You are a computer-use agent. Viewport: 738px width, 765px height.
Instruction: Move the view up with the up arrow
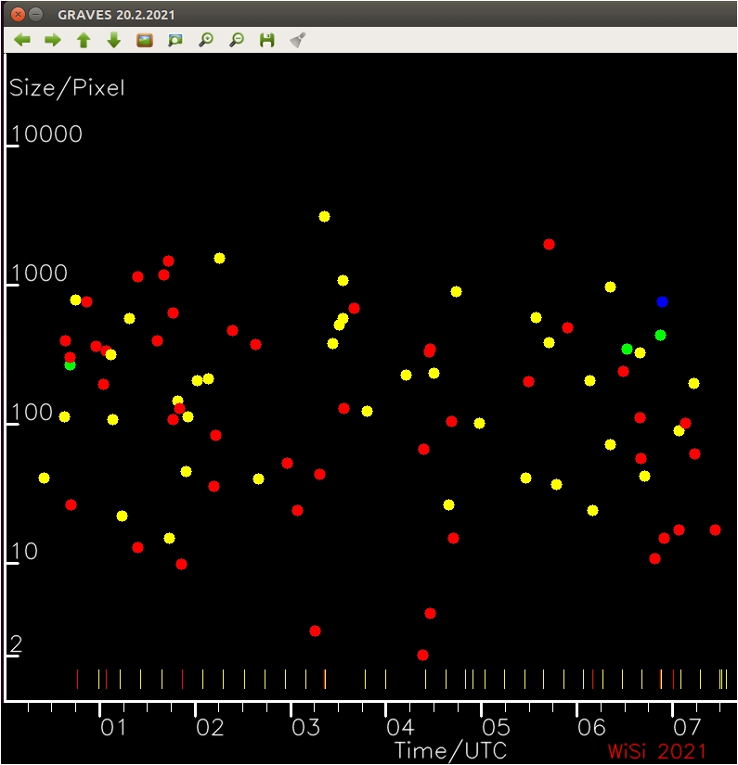tap(84, 40)
